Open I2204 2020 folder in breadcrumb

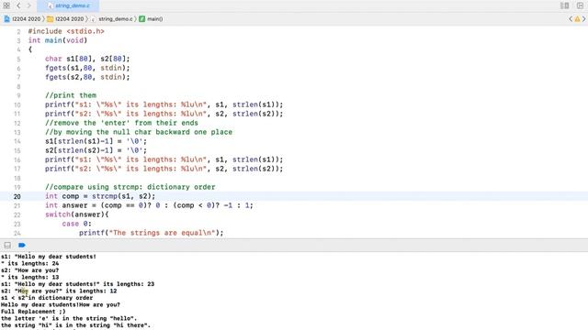pyautogui.click(x=65, y=18)
